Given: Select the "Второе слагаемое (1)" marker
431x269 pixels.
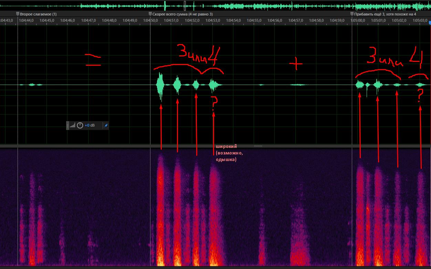Looking at the screenshot, I should click(x=36, y=14).
